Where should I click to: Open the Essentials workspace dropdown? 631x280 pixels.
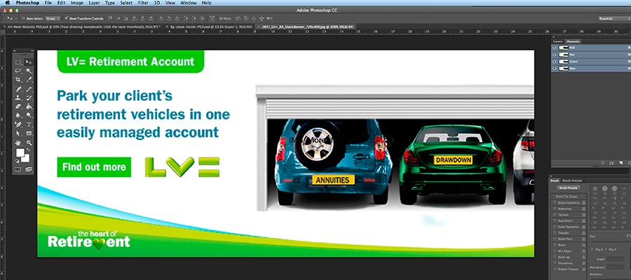[613, 18]
